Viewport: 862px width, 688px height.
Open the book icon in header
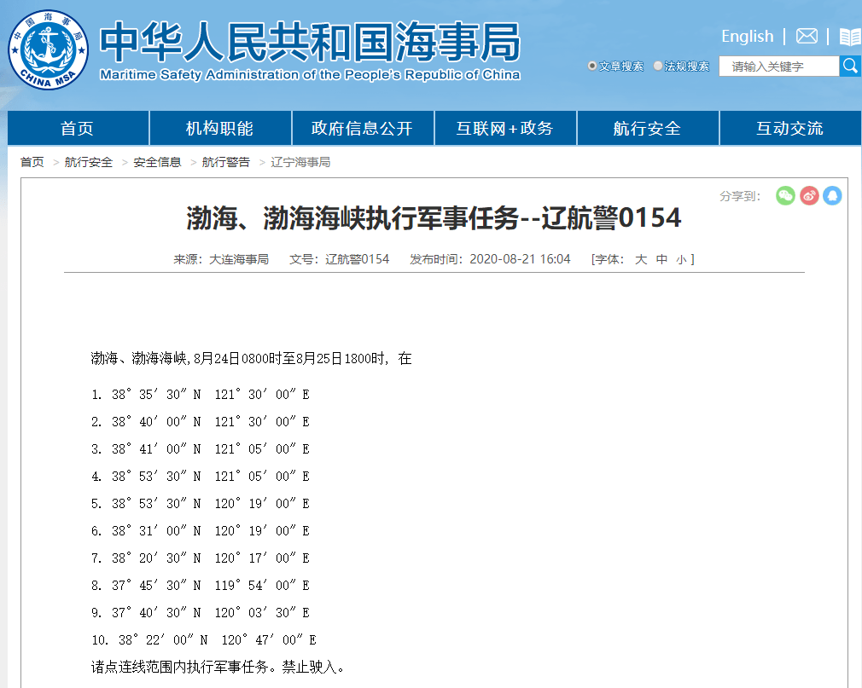point(850,37)
